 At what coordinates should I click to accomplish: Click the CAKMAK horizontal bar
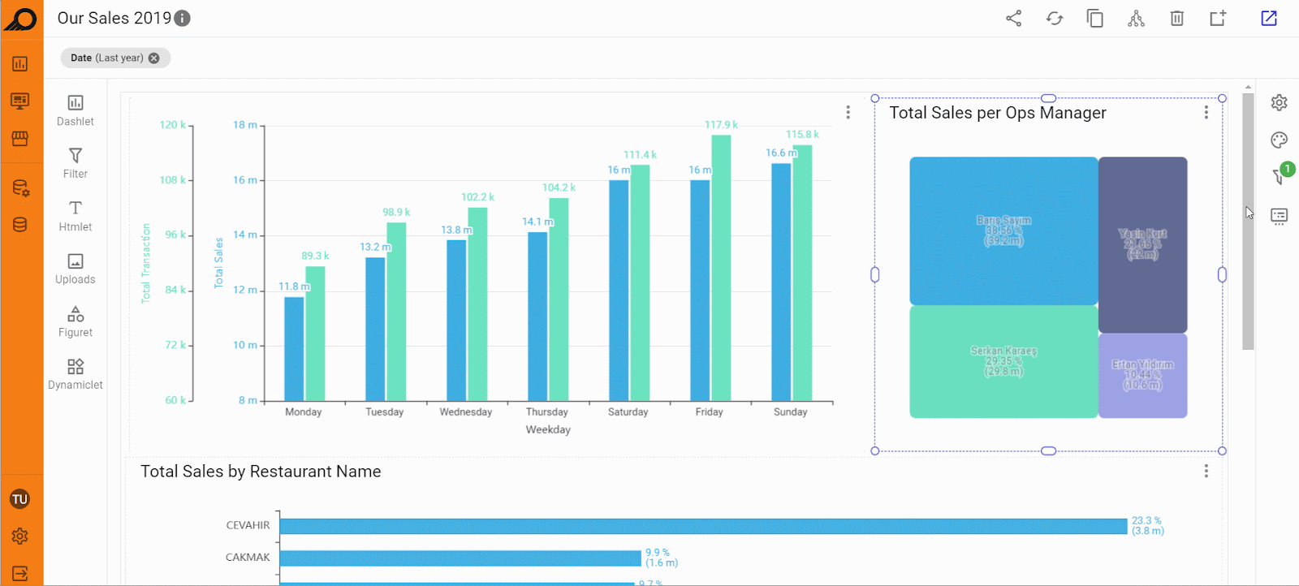point(460,558)
